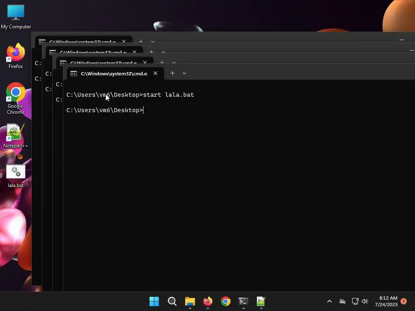This screenshot has height=311, width=415.
Task: Close the tab in the third terminal window
Action: coord(134,52)
